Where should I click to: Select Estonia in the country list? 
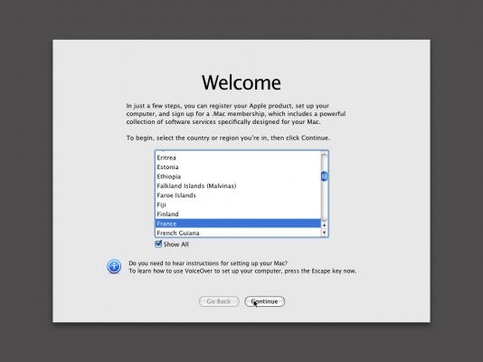click(238, 167)
